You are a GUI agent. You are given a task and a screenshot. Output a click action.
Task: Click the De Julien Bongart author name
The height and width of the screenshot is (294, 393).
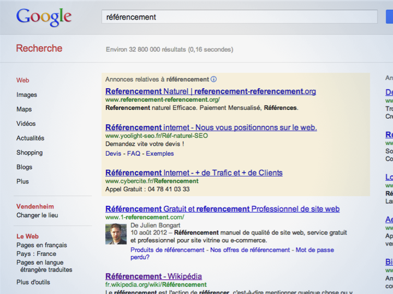(x=156, y=225)
